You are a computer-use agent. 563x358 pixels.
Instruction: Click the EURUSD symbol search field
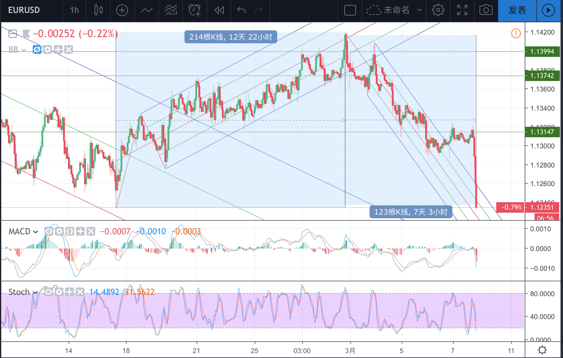coord(24,10)
